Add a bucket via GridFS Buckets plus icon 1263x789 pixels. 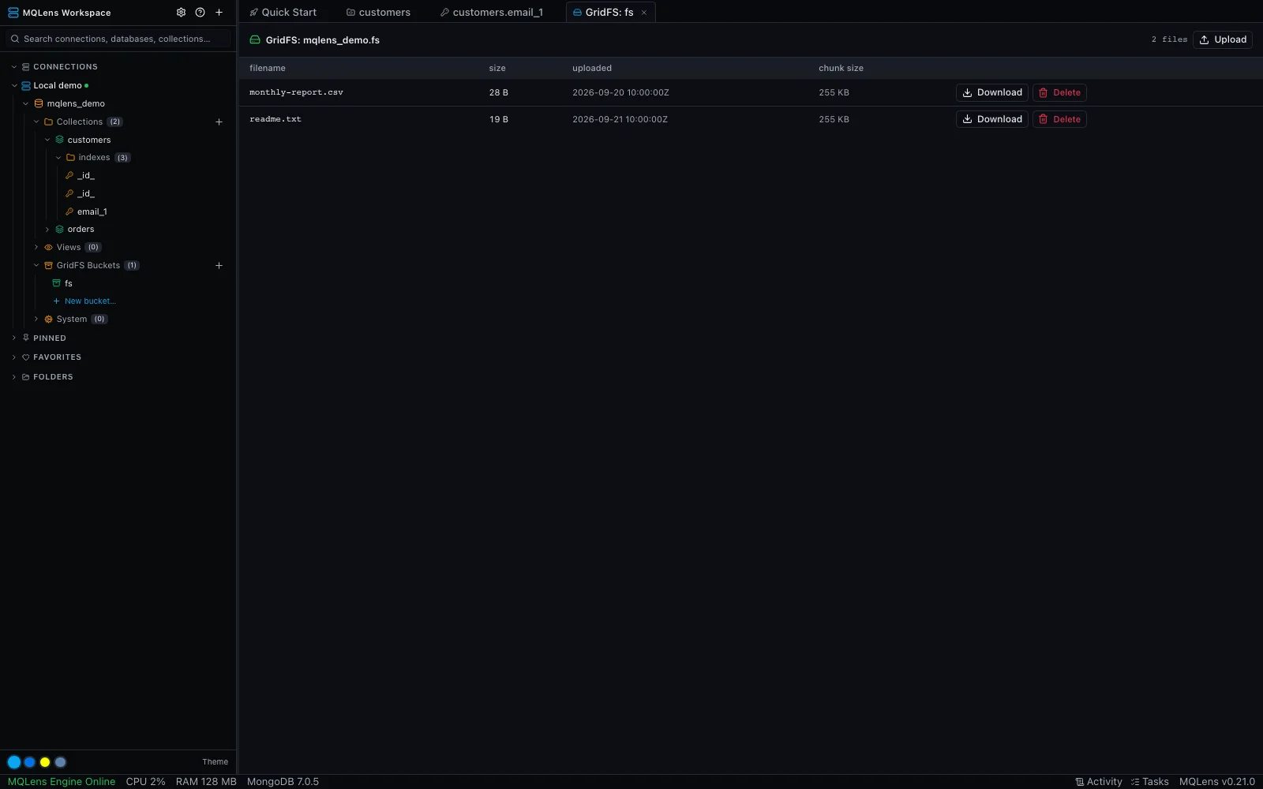219,266
